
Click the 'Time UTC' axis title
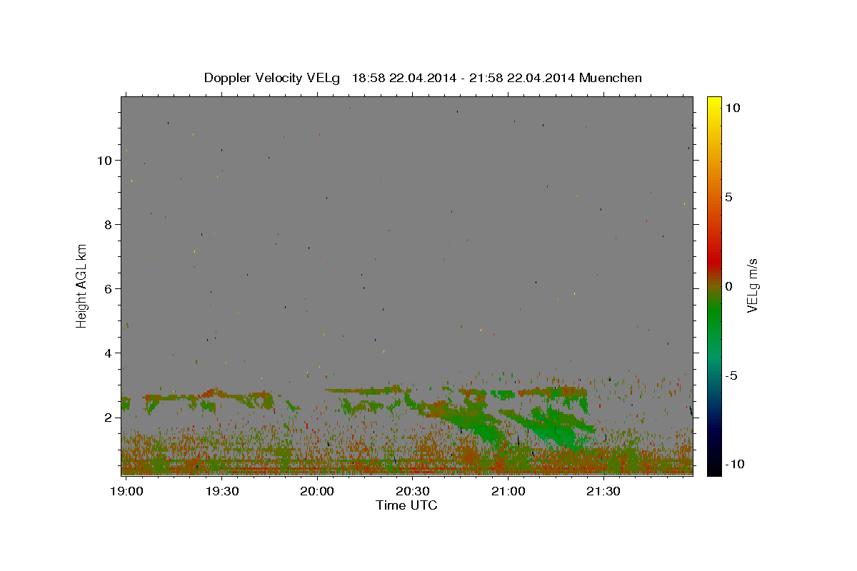pos(406,505)
